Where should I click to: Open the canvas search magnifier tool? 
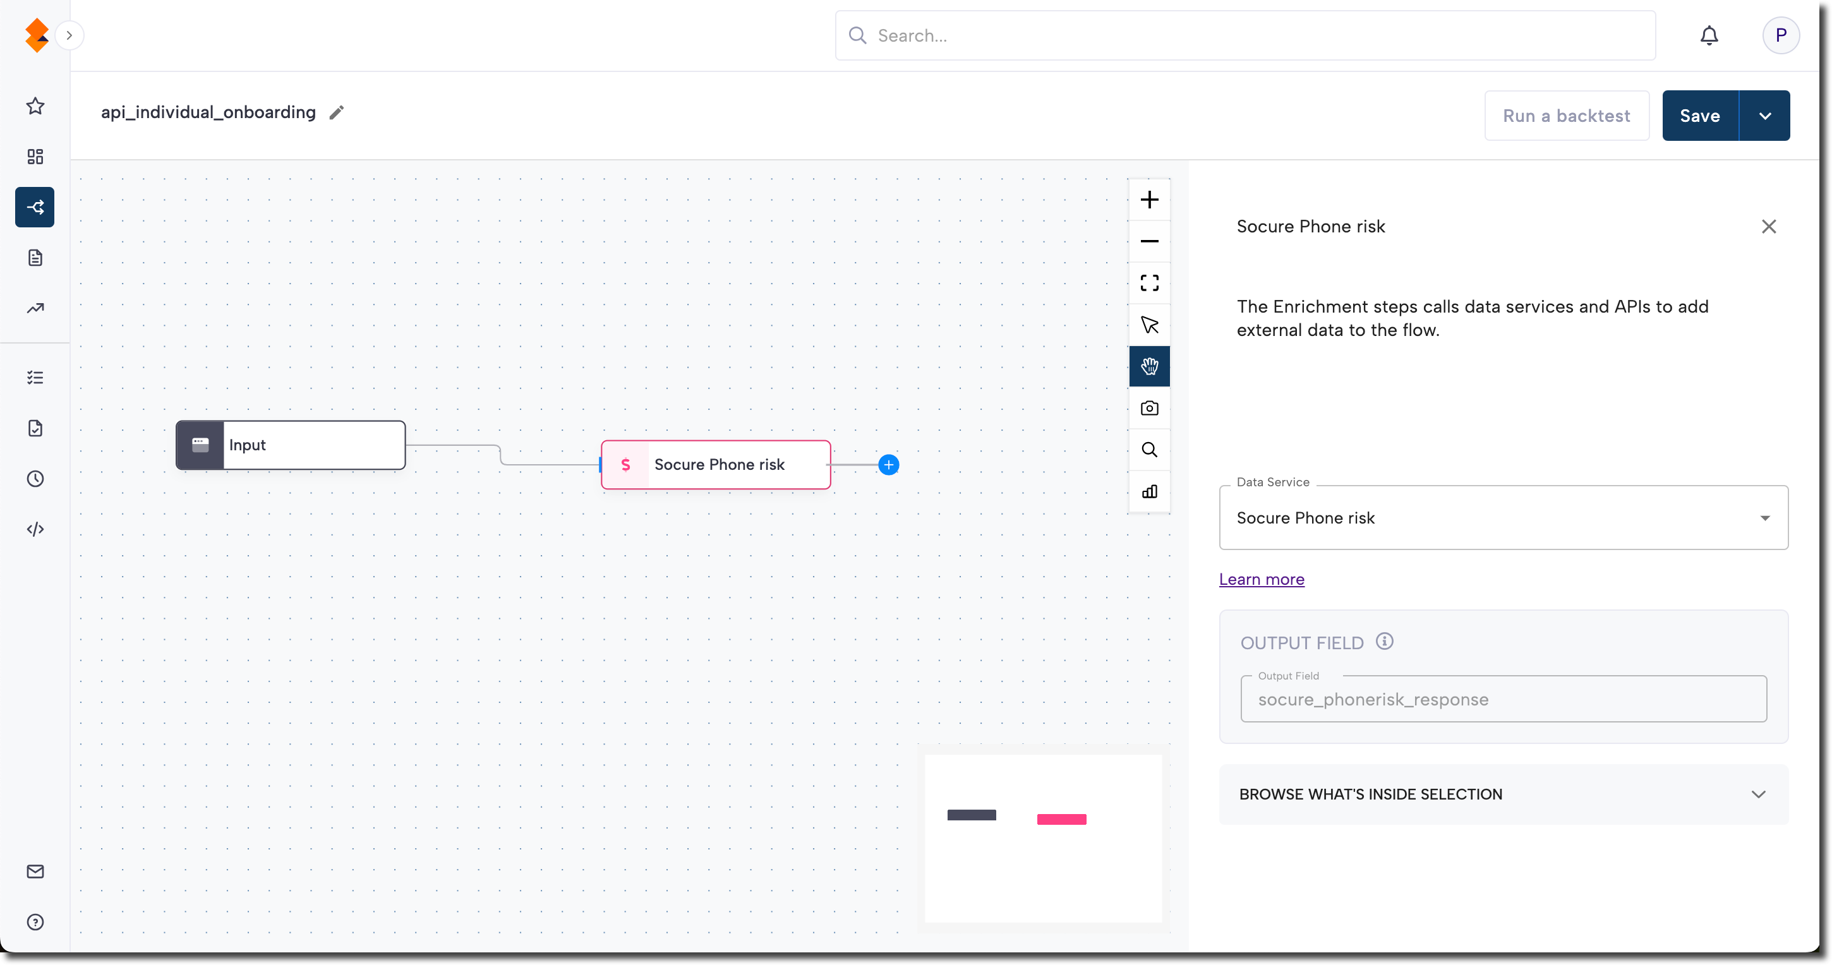point(1149,450)
